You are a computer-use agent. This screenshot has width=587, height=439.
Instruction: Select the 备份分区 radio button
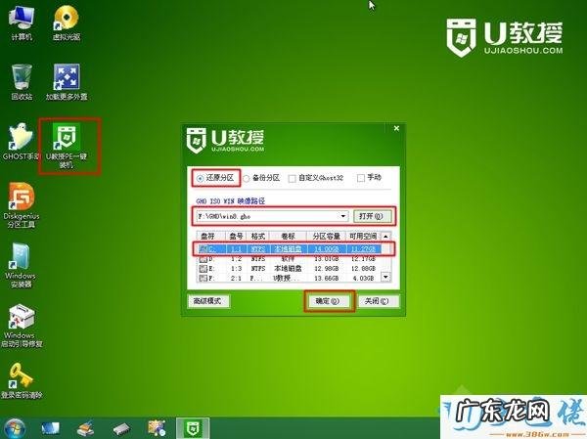(246, 178)
